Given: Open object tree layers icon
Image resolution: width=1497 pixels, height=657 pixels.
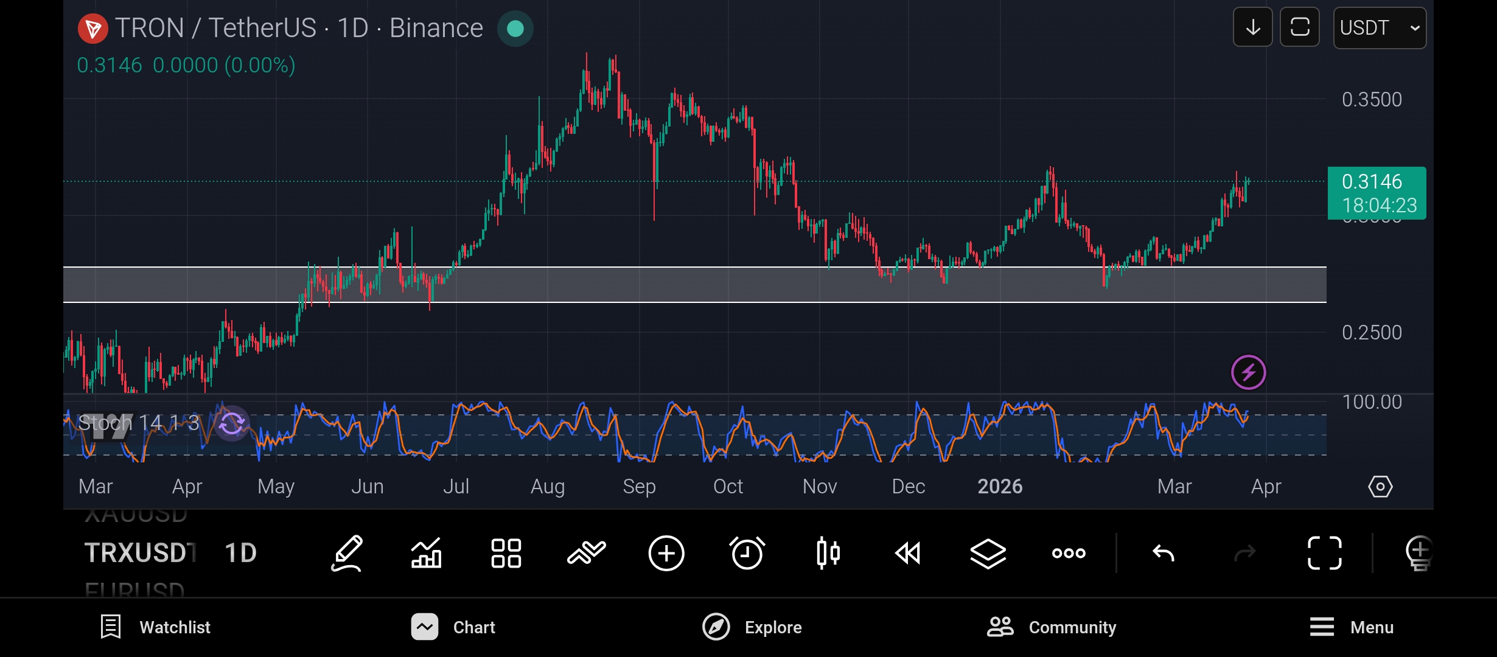Looking at the screenshot, I should pos(988,553).
